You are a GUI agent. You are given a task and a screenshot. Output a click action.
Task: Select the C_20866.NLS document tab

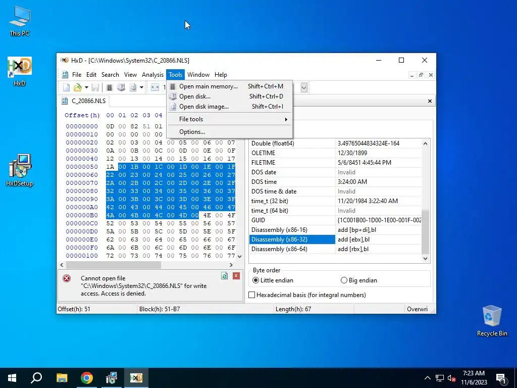point(84,101)
